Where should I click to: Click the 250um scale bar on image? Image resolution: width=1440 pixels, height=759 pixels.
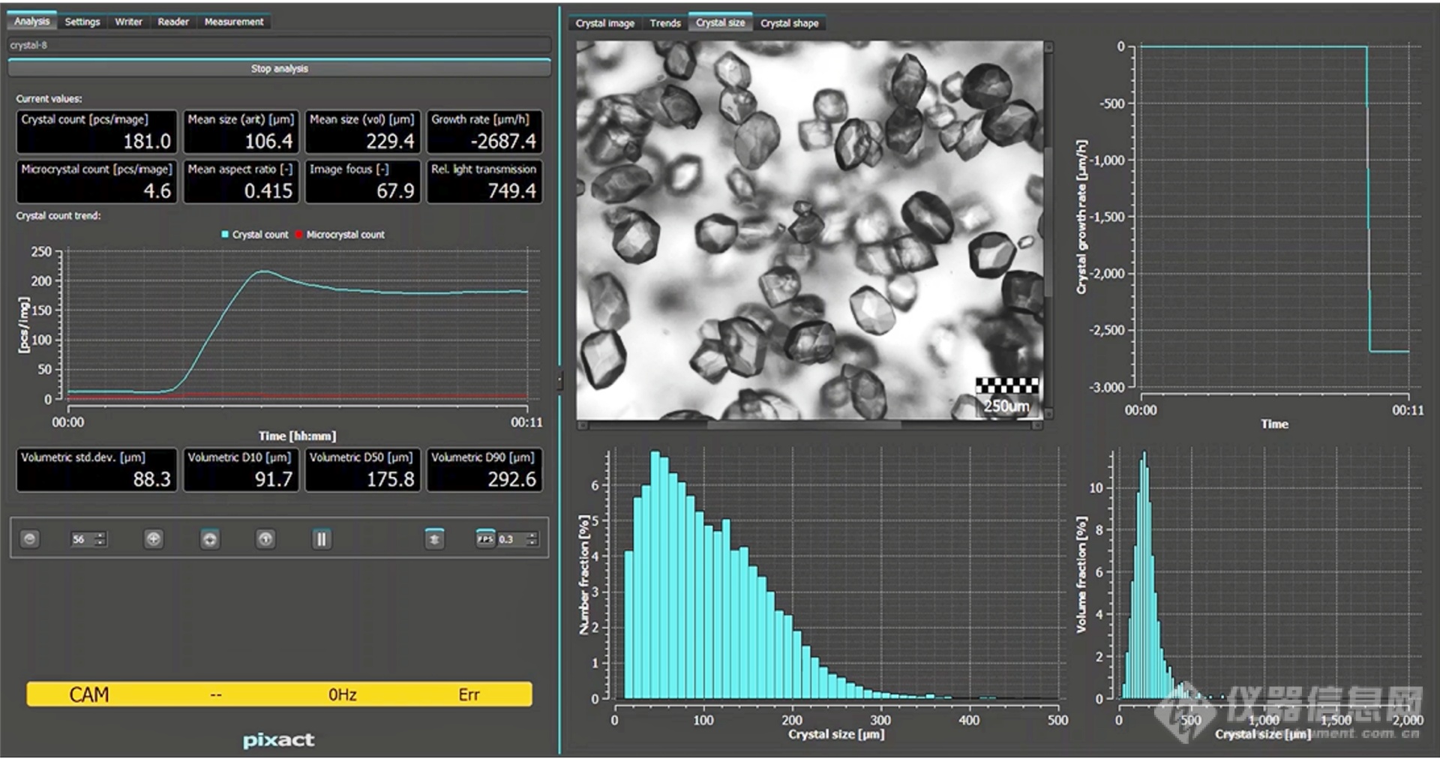coord(1006,397)
